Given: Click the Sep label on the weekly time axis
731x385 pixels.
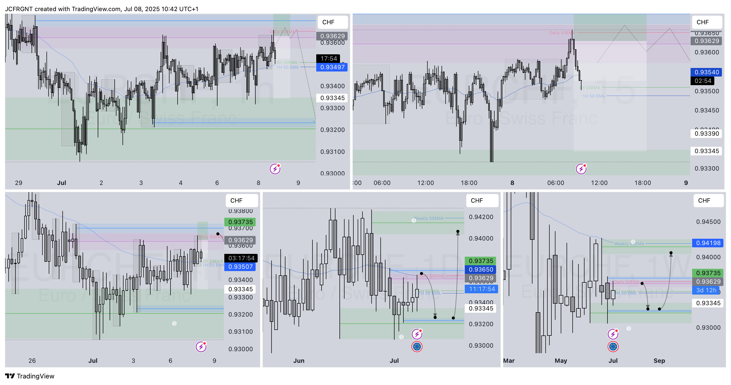Looking at the screenshot, I should (x=659, y=360).
